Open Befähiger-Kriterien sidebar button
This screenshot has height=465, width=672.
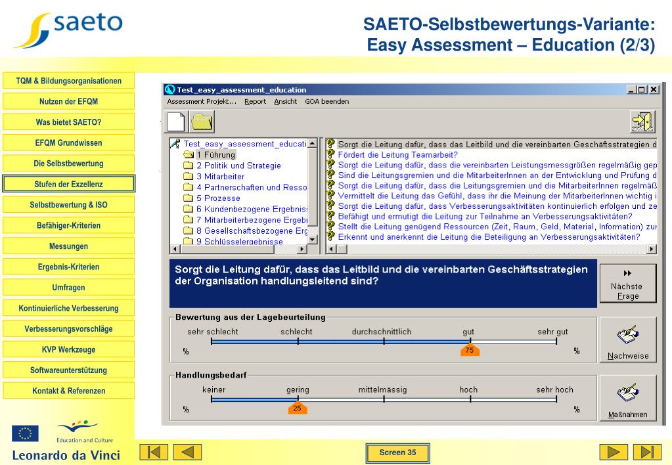[68, 225]
